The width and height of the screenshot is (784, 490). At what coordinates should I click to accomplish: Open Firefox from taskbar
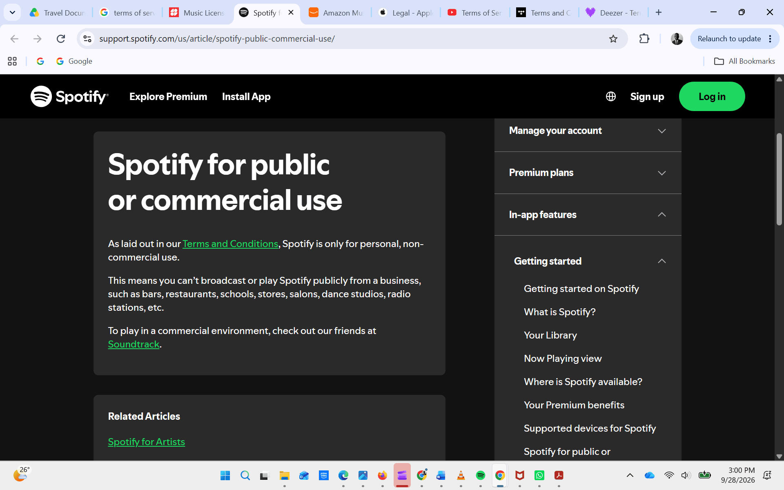coord(383,475)
